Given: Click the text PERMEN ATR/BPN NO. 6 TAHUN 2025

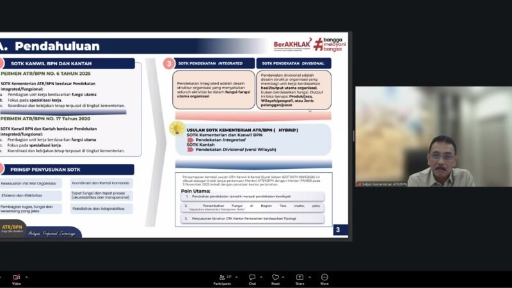Looking at the screenshot, I should pos(46,74).
